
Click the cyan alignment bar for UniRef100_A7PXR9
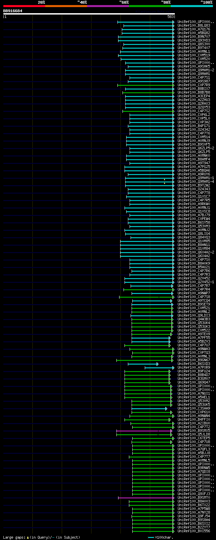coord(160,368)
